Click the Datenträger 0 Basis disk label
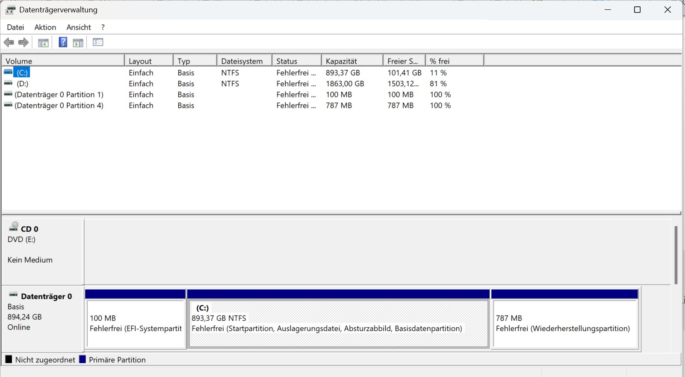The height and width of the screenshot is (377, 685). [42, 319]
